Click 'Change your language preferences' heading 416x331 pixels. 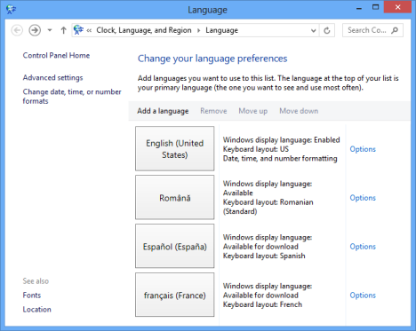[212, 59]
